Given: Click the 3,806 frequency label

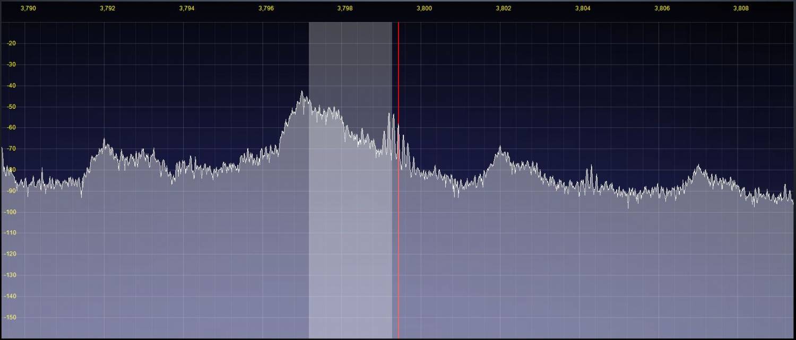Looking at the screenshot, I should (x=662, y=8).
